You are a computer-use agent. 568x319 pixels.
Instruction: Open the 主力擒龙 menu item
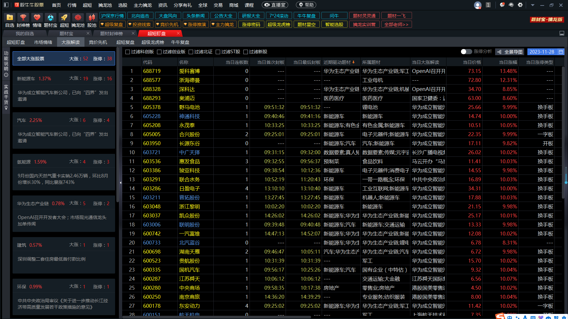click(x=142, y=5)
